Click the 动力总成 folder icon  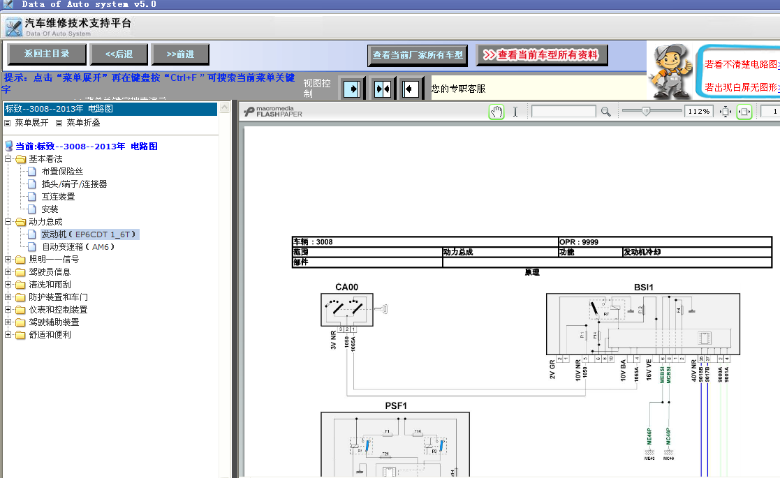click(20, 222)
